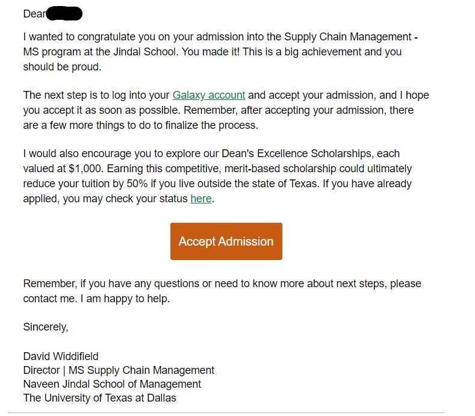Click the 'should be proud.' line
The image size is (475, 416).
point(63,67)
